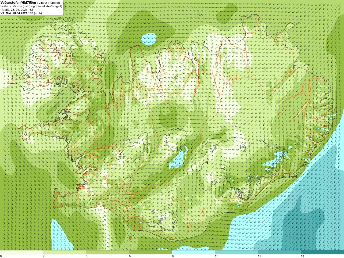Viewport: 344px width, 258px height.
Task: Click the 4–6 m/s green legend color
Action: 107,252
